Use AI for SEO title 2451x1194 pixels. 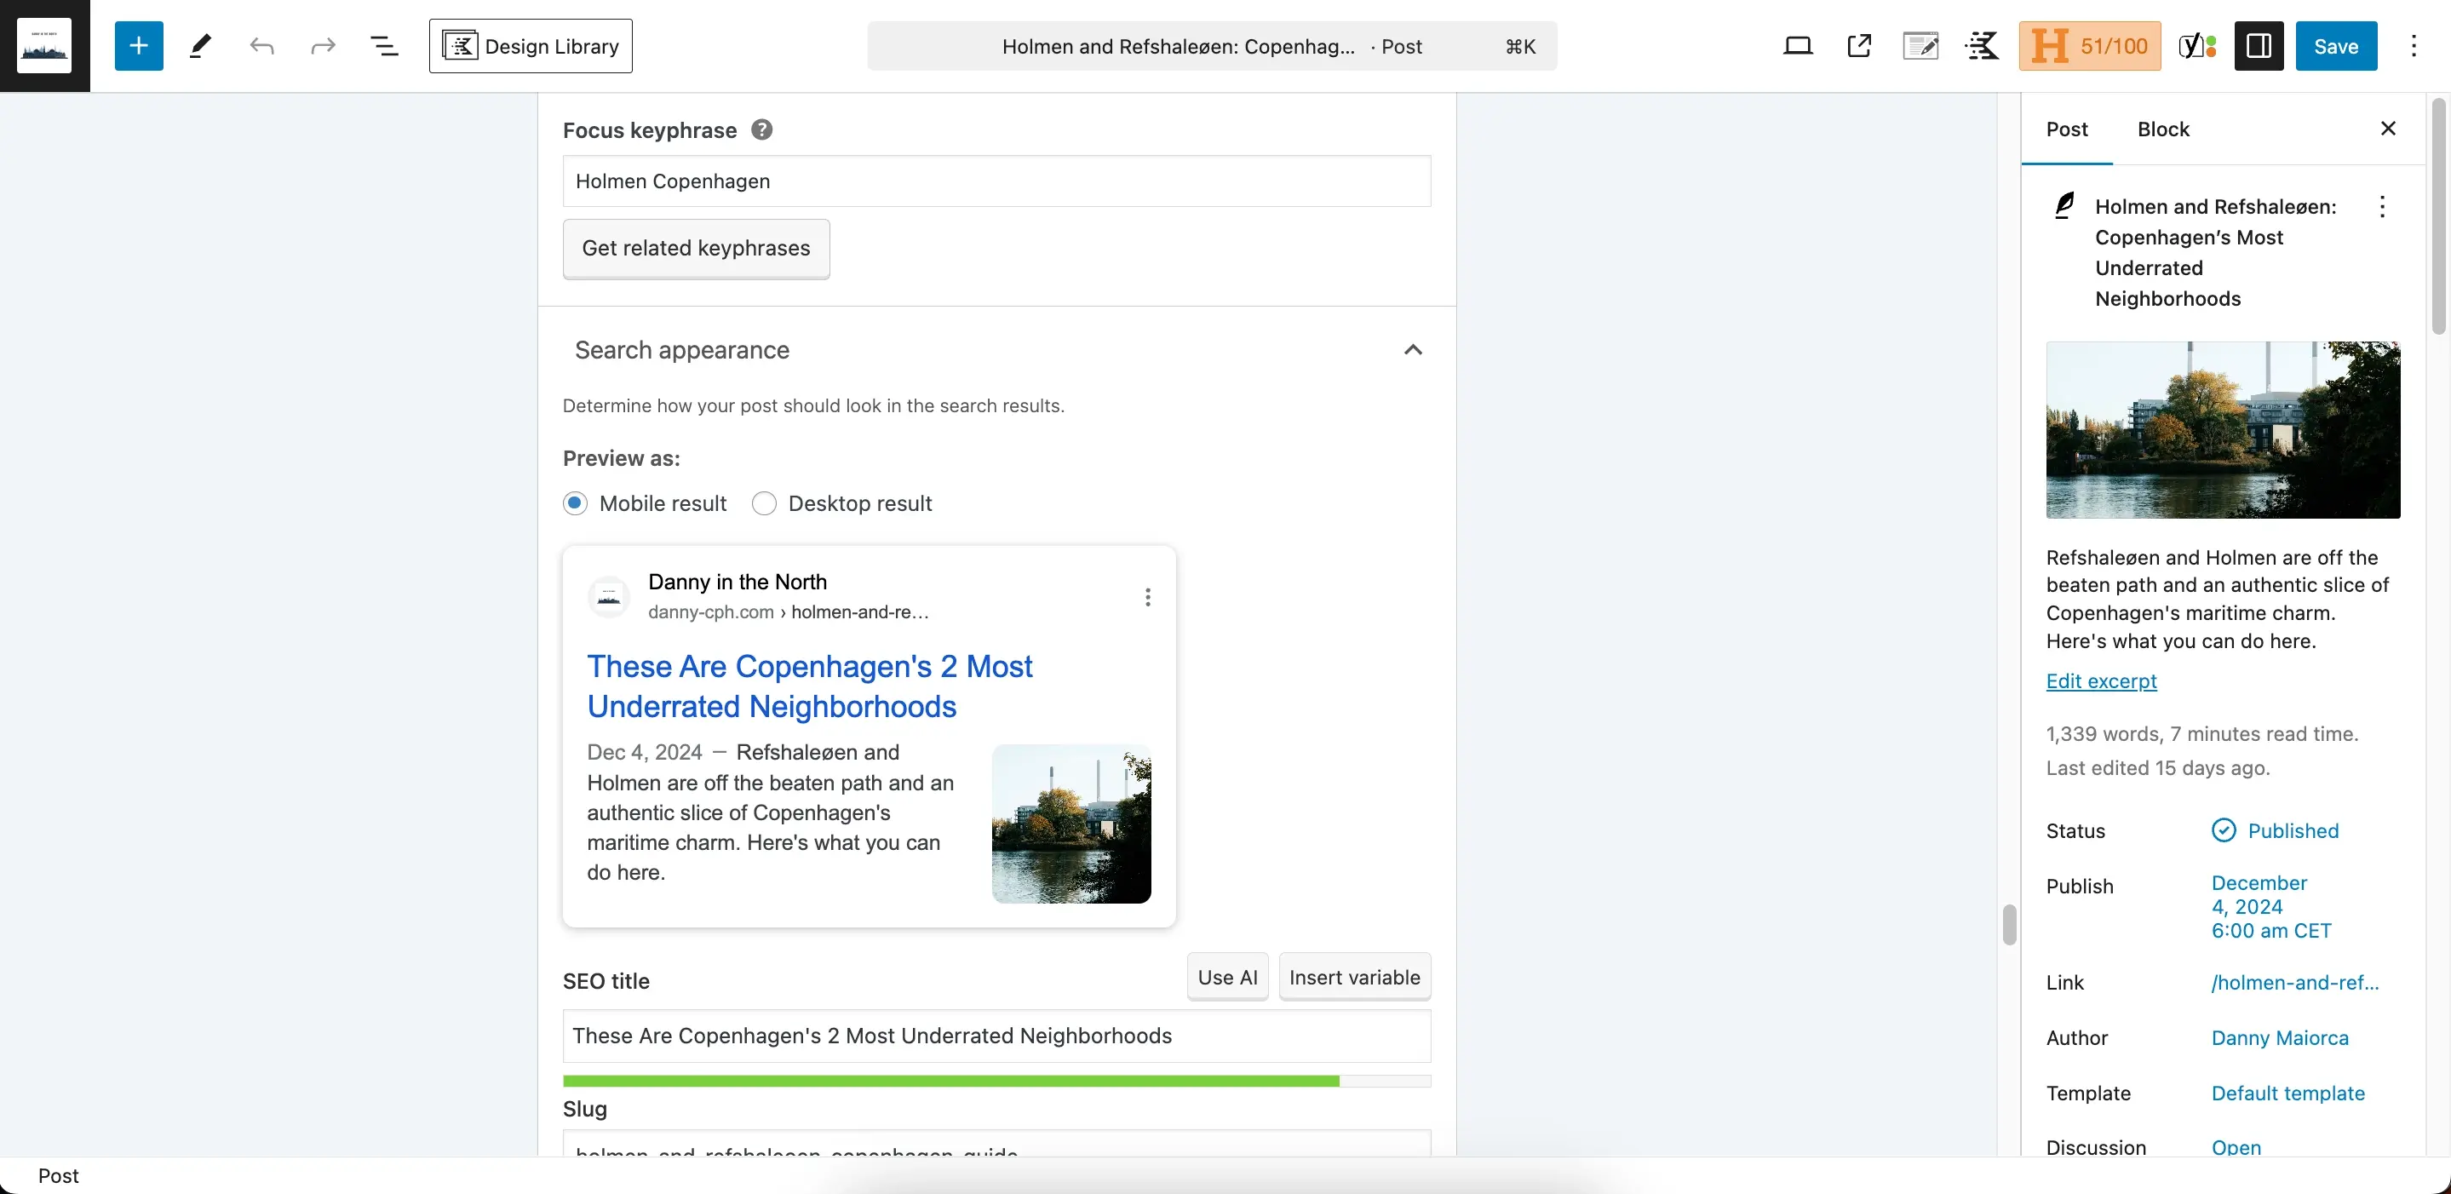pyautogui.click(x=1227, y=977)
